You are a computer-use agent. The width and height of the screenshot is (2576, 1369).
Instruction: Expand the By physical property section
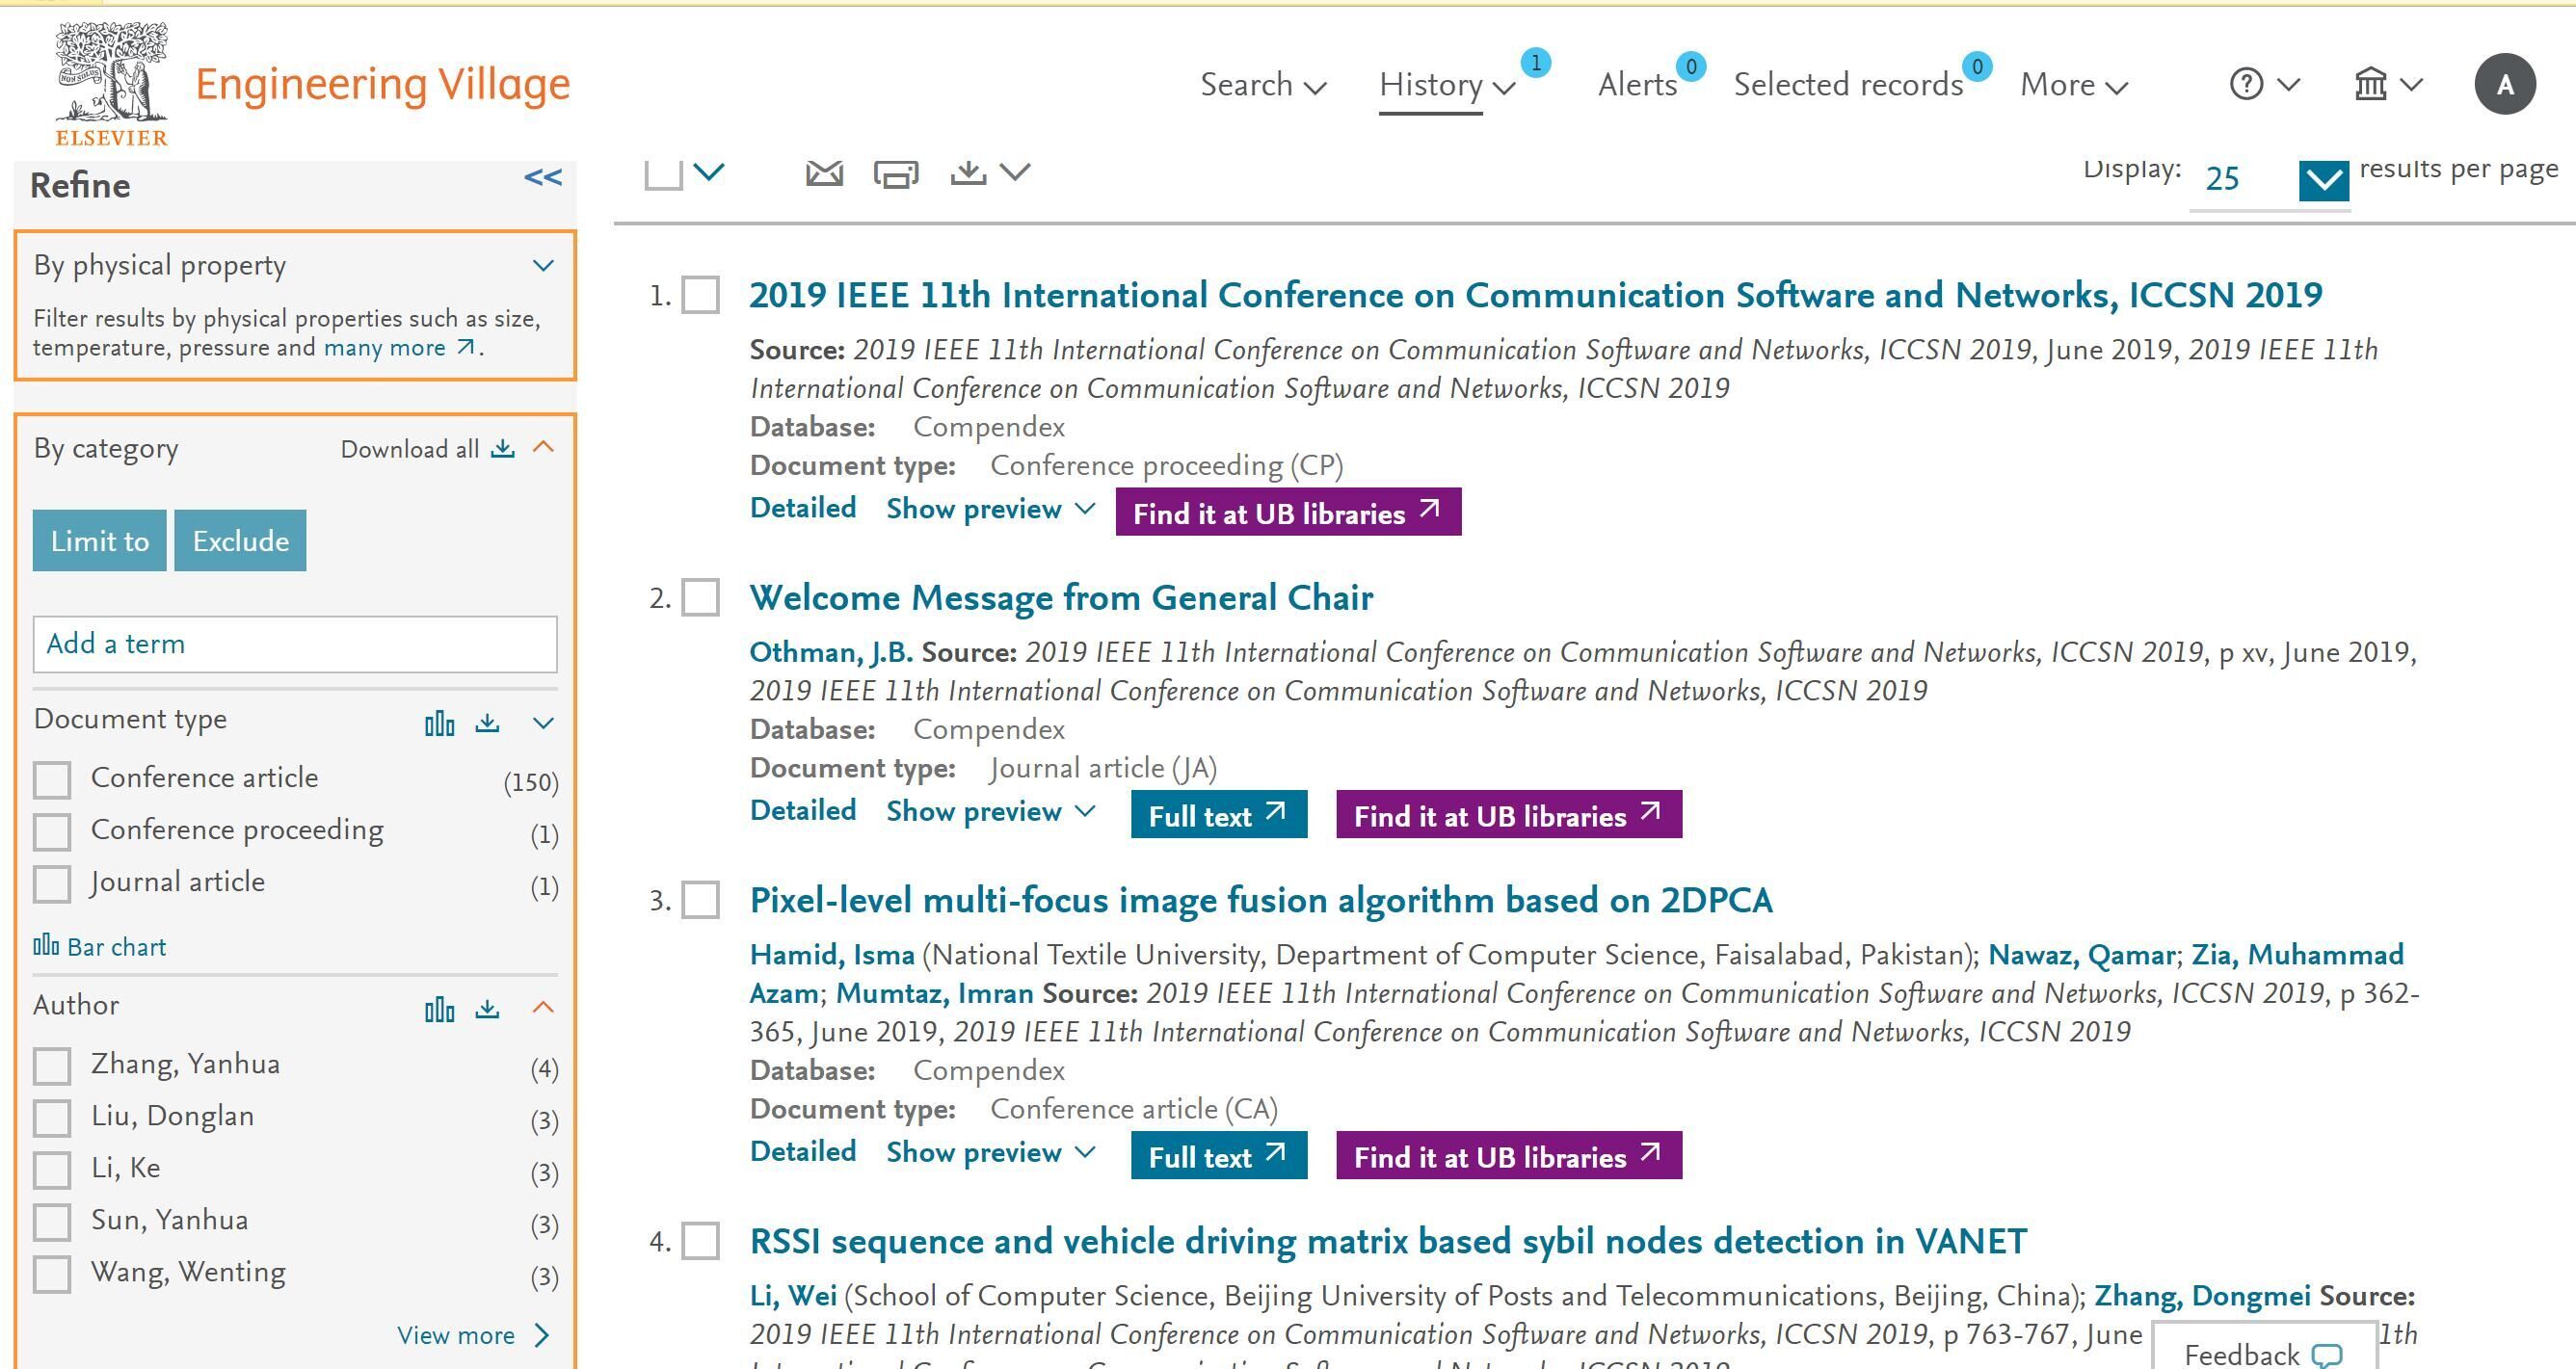point(543,266)
